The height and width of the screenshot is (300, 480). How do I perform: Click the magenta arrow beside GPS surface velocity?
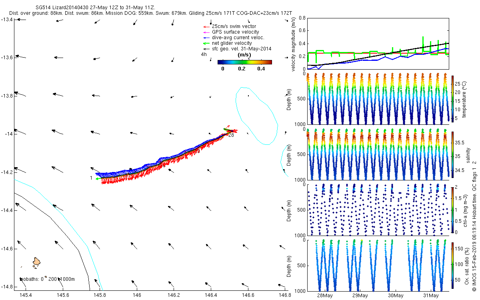[x=206, y=32]
